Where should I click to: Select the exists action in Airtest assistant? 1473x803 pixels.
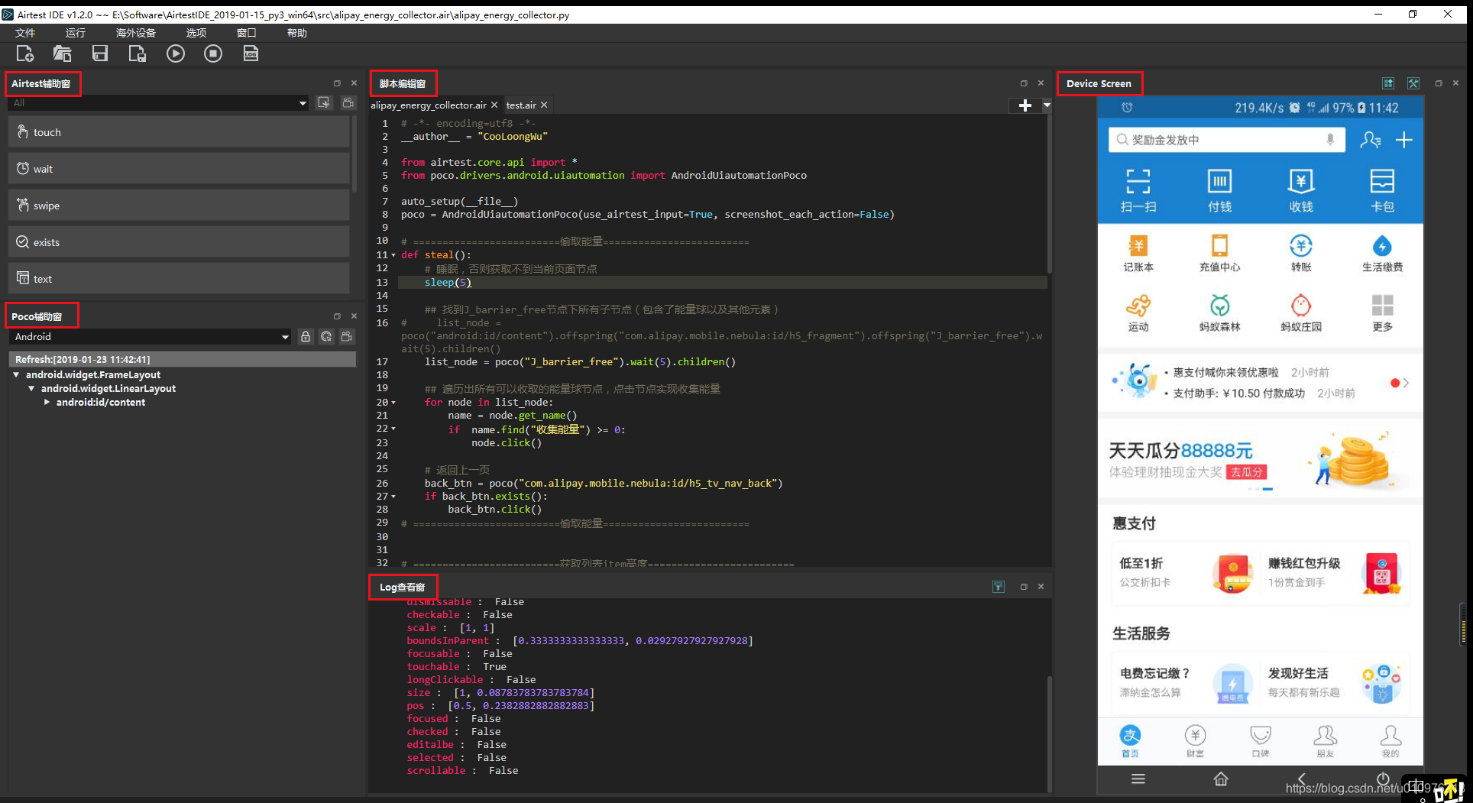pos(179,242)
